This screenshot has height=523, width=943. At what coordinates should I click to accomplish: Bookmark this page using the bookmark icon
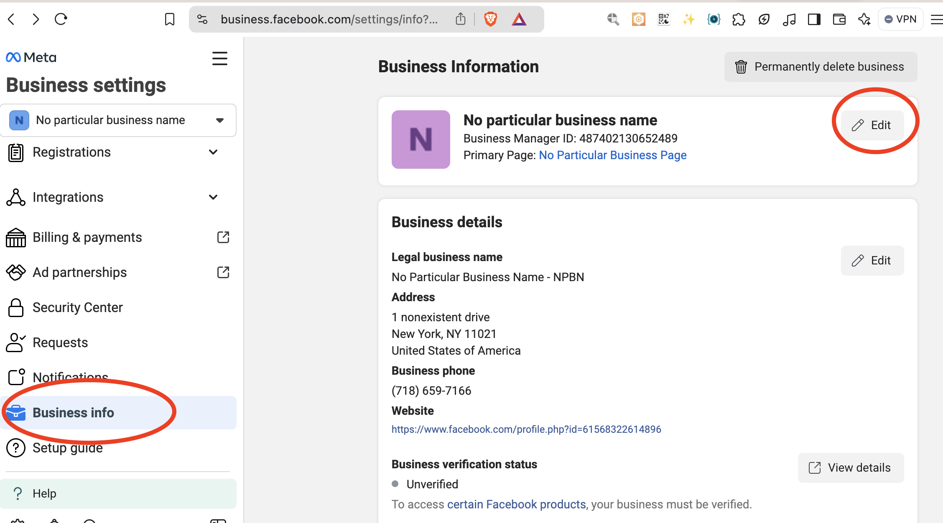169,19
